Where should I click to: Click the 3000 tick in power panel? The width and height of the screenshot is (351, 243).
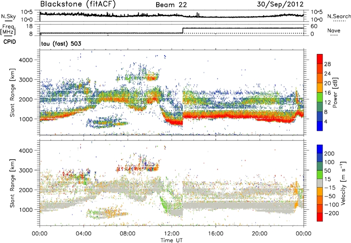tap(26, 80)
